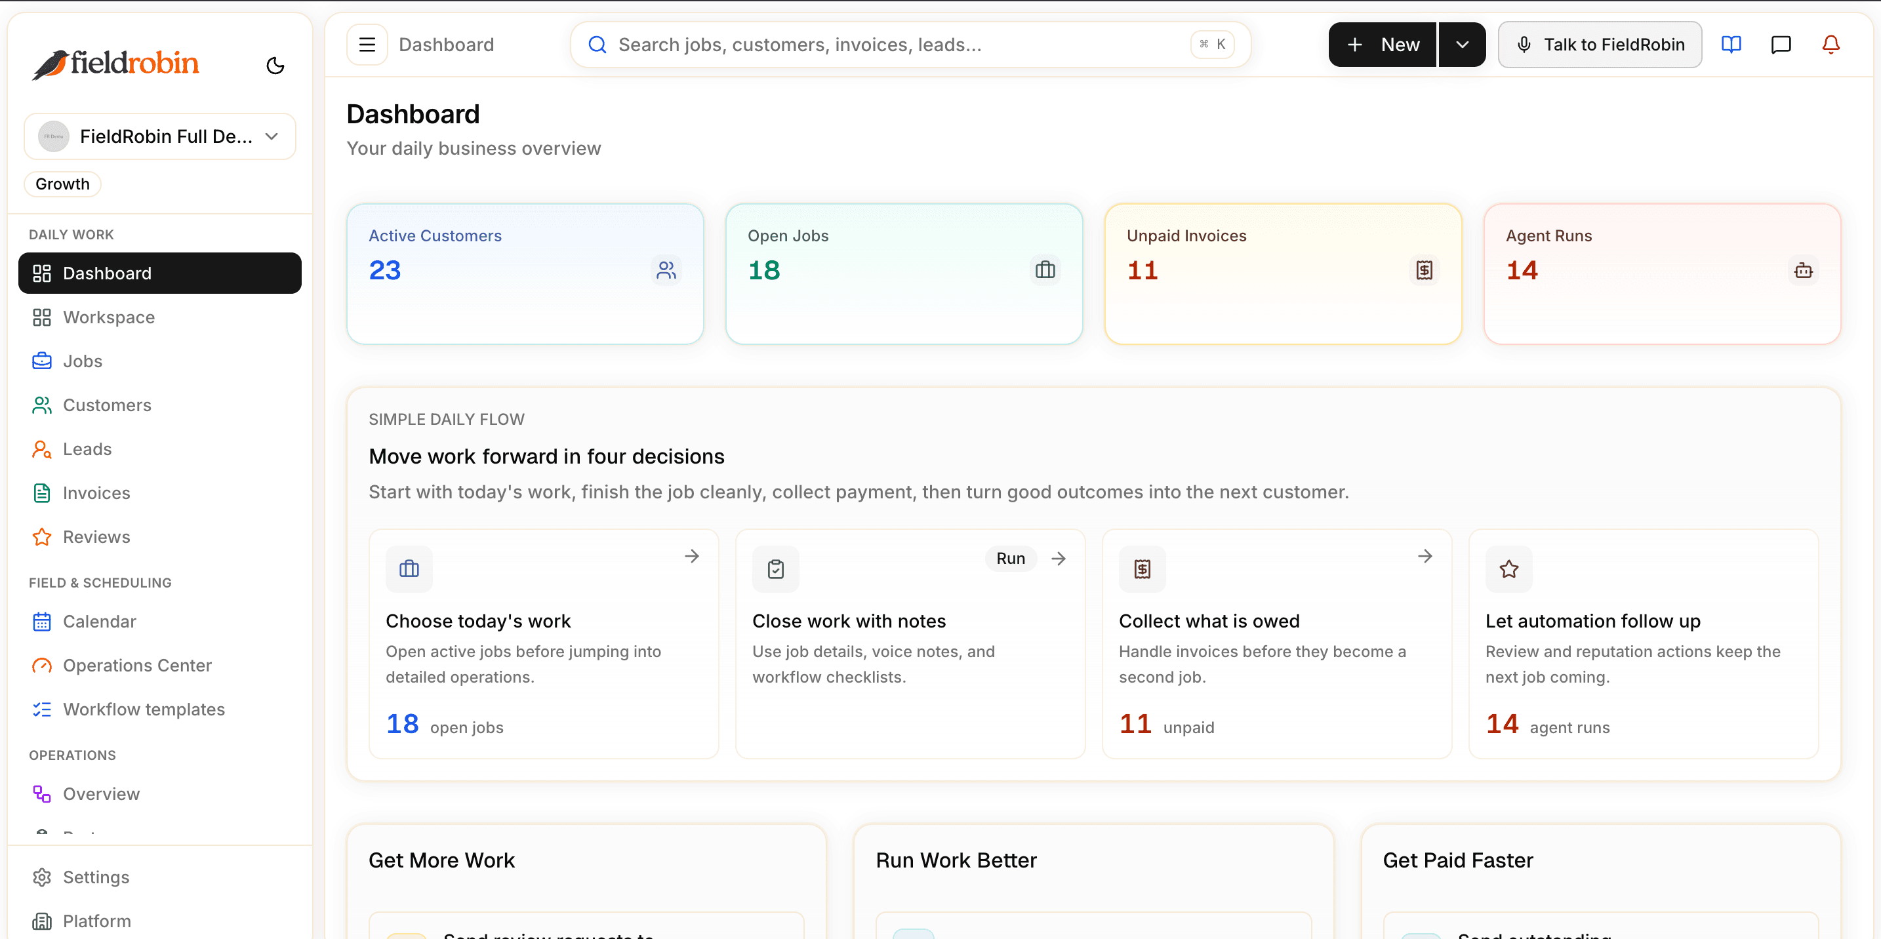Open Operations Overview item
Viewport: 1881px width, 939px height.
(x=160, y=793)
